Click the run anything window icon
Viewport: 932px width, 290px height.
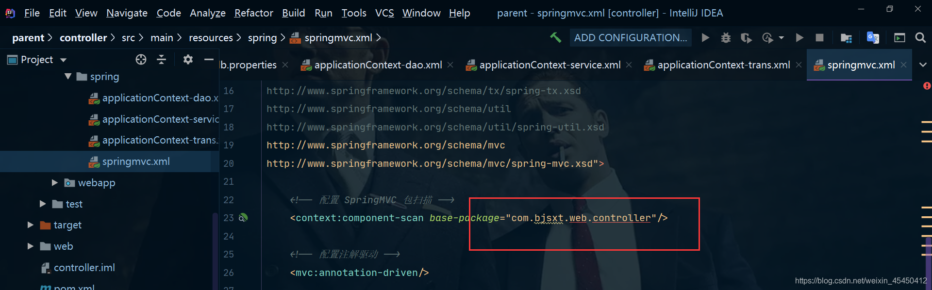click(x=899, y=37)
